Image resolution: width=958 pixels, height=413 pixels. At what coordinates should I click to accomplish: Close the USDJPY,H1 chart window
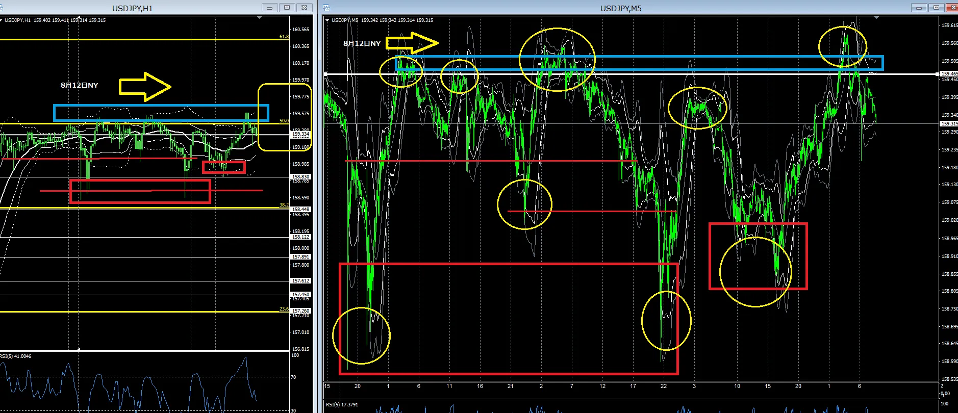point(304,8)
